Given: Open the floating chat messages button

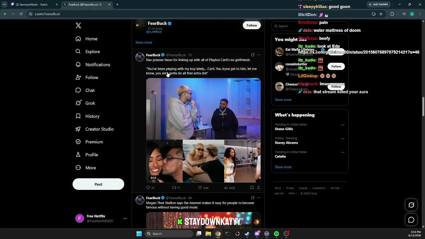Looking at the screenshot, I should pos(411,220).
